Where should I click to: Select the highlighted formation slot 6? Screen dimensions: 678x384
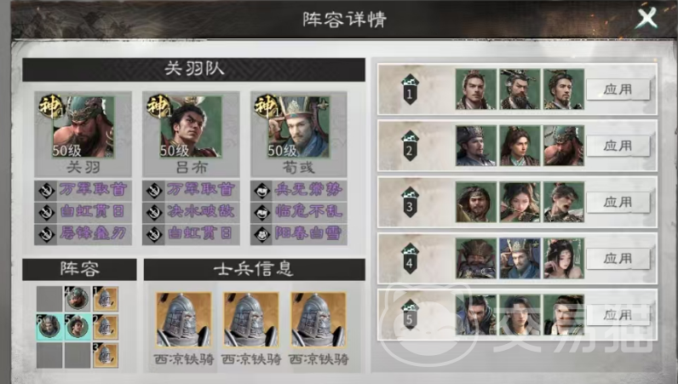point(49,327)
